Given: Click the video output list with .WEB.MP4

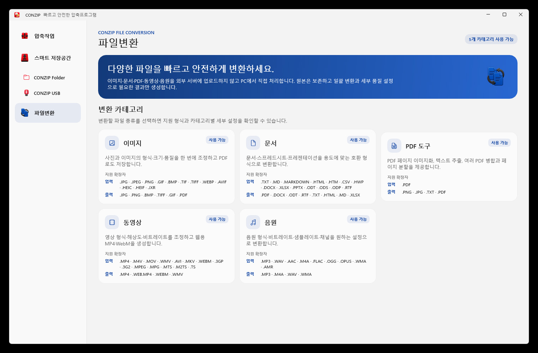Looking at the screenshot, I should click(x=151, y=274).
